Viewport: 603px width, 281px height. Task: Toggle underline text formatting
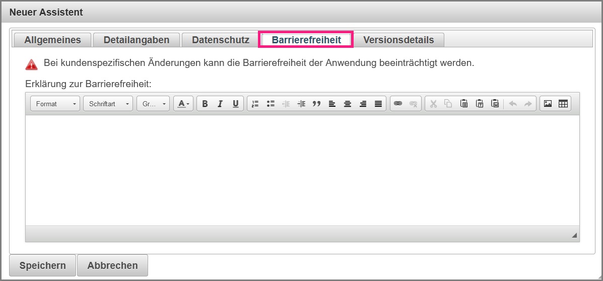[x=235, y=104]
